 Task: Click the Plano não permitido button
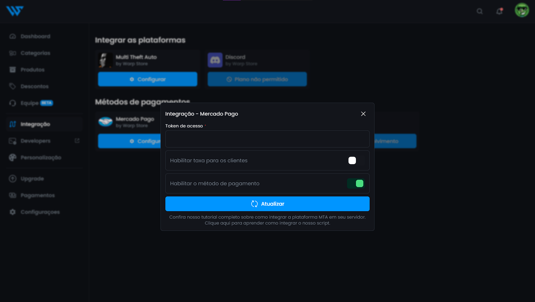coord(257,79)
